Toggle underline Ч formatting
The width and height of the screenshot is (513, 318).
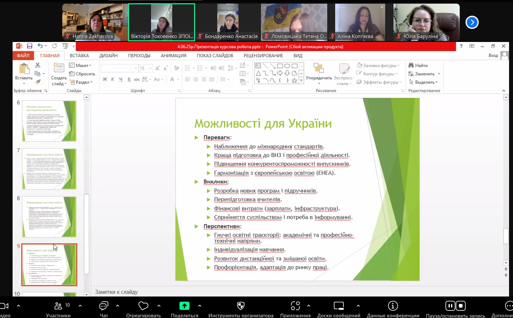[x=121, y=79]
